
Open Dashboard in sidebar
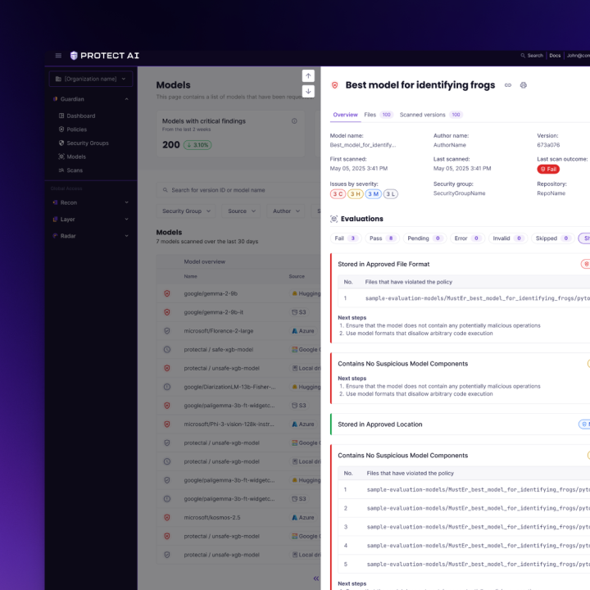pyautogui.click(x=77, y=116)
